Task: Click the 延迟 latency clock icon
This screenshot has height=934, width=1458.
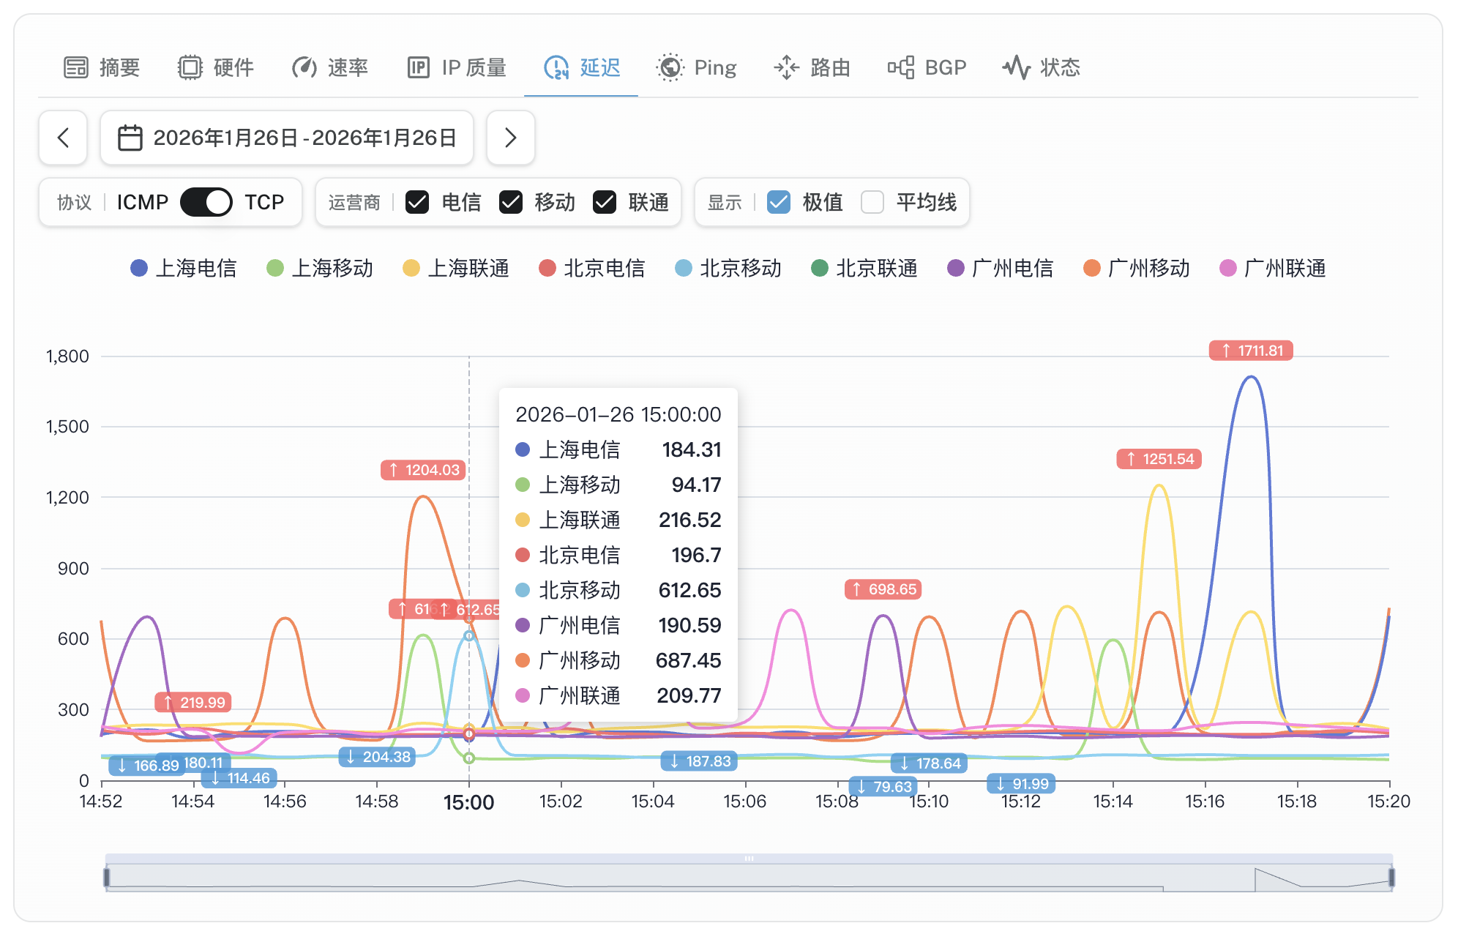Action: [556, 67]
